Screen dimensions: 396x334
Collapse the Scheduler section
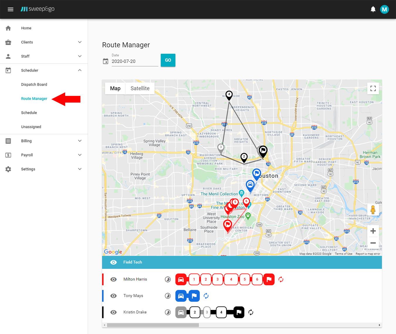point(80,70)
